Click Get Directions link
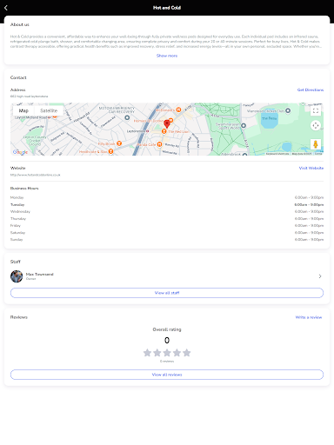 [x=311, y=90]
